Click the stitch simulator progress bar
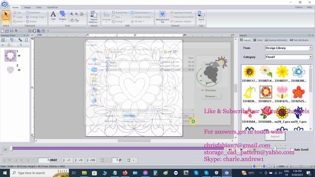Image resolution: width=315 pixels, height=177 pixels. [x=118, y=148]
